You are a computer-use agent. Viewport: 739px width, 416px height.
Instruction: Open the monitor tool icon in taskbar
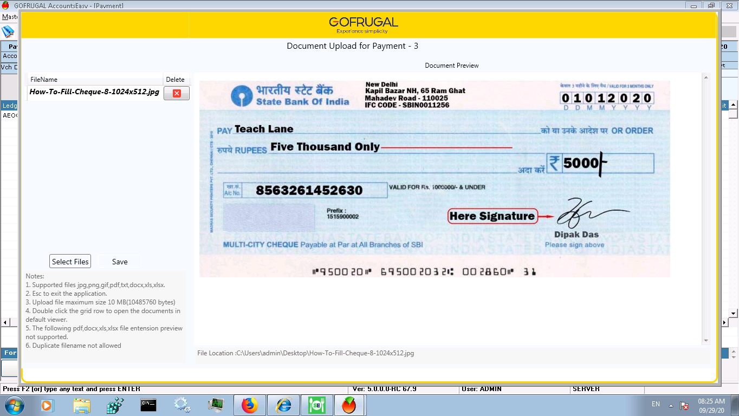coord(216,405)
